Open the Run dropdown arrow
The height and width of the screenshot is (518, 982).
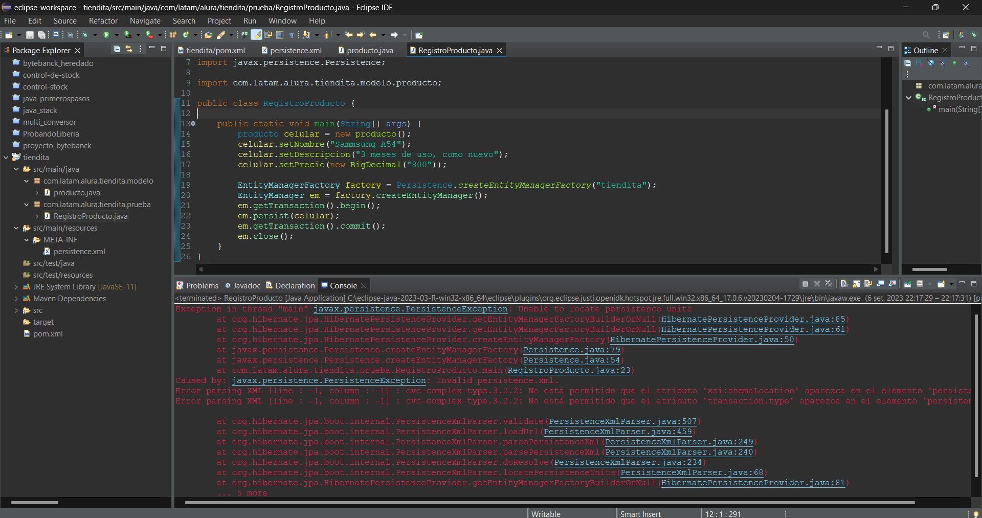117,35
